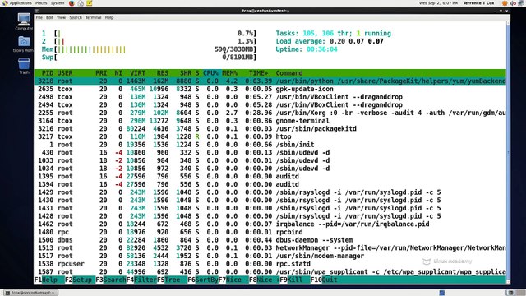Screen dimensions: 526x296
Task: Sort by the Command column header
Action: point(289,73)
